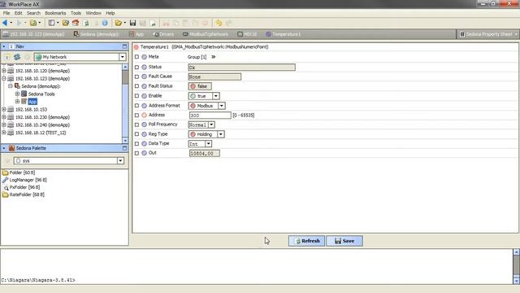Click the Save floppy disk toolbar icon
The width and height of the screenshot is (520, 293).
(133, 23)
